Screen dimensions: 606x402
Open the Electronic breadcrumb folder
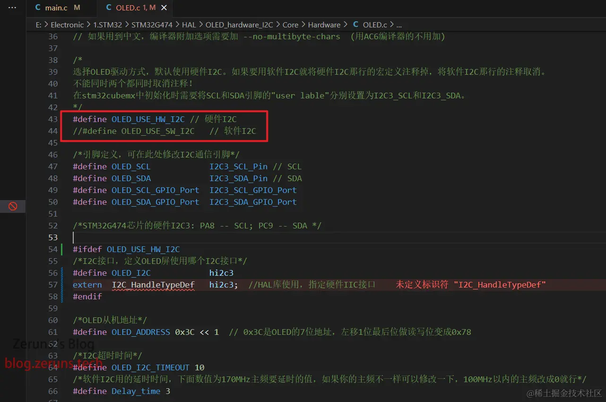(67, 25)
